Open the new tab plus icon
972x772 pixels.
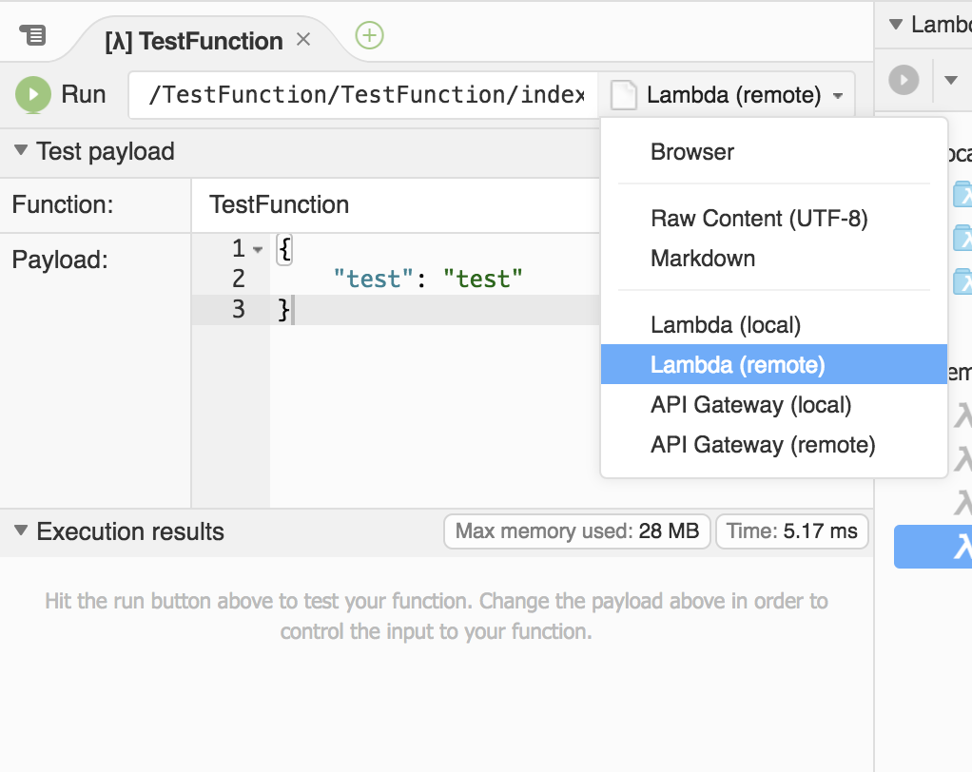(x=369, y=35)
